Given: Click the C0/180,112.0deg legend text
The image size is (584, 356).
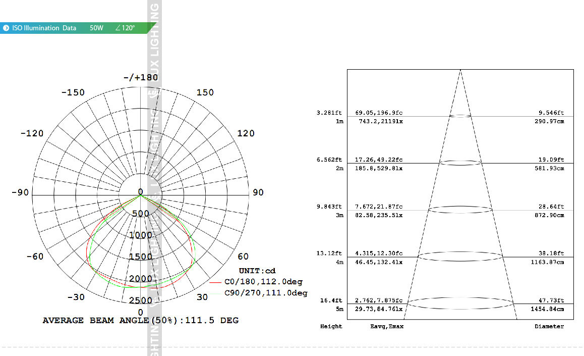Looking at the screenshot, I should [x=263, y=282].
